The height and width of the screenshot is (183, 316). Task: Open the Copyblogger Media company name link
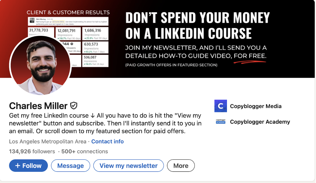(x=256, y=106)
